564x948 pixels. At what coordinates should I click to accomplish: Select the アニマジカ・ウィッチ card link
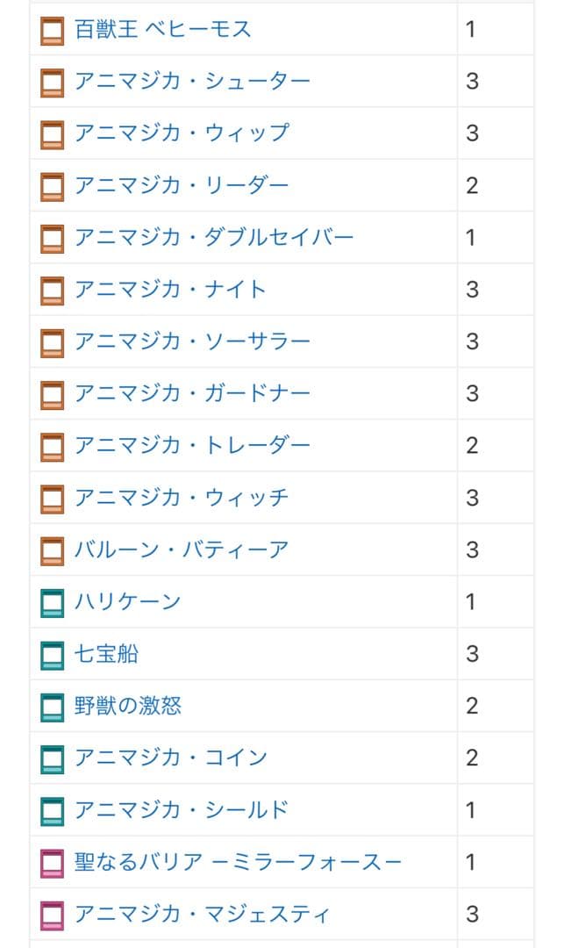point(182,498)
